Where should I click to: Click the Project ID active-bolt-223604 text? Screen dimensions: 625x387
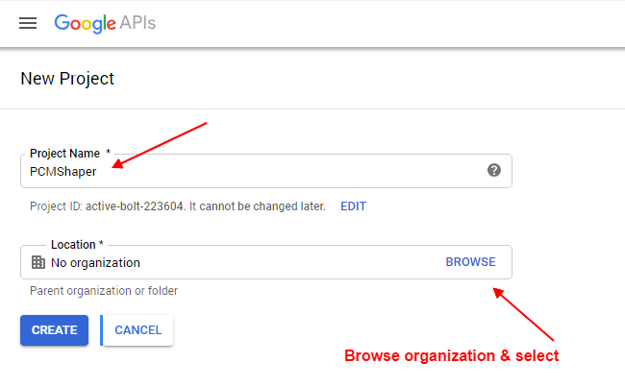[x=108, y=206]
